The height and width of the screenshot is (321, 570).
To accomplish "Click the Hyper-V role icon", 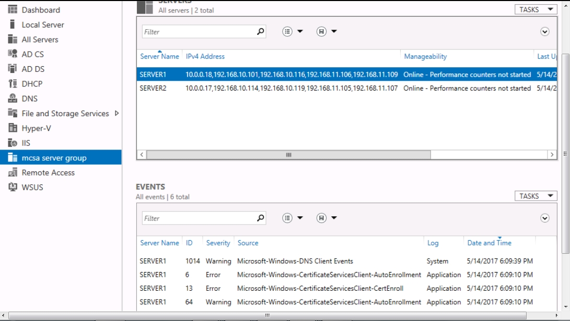I will (x=13, y=128).
